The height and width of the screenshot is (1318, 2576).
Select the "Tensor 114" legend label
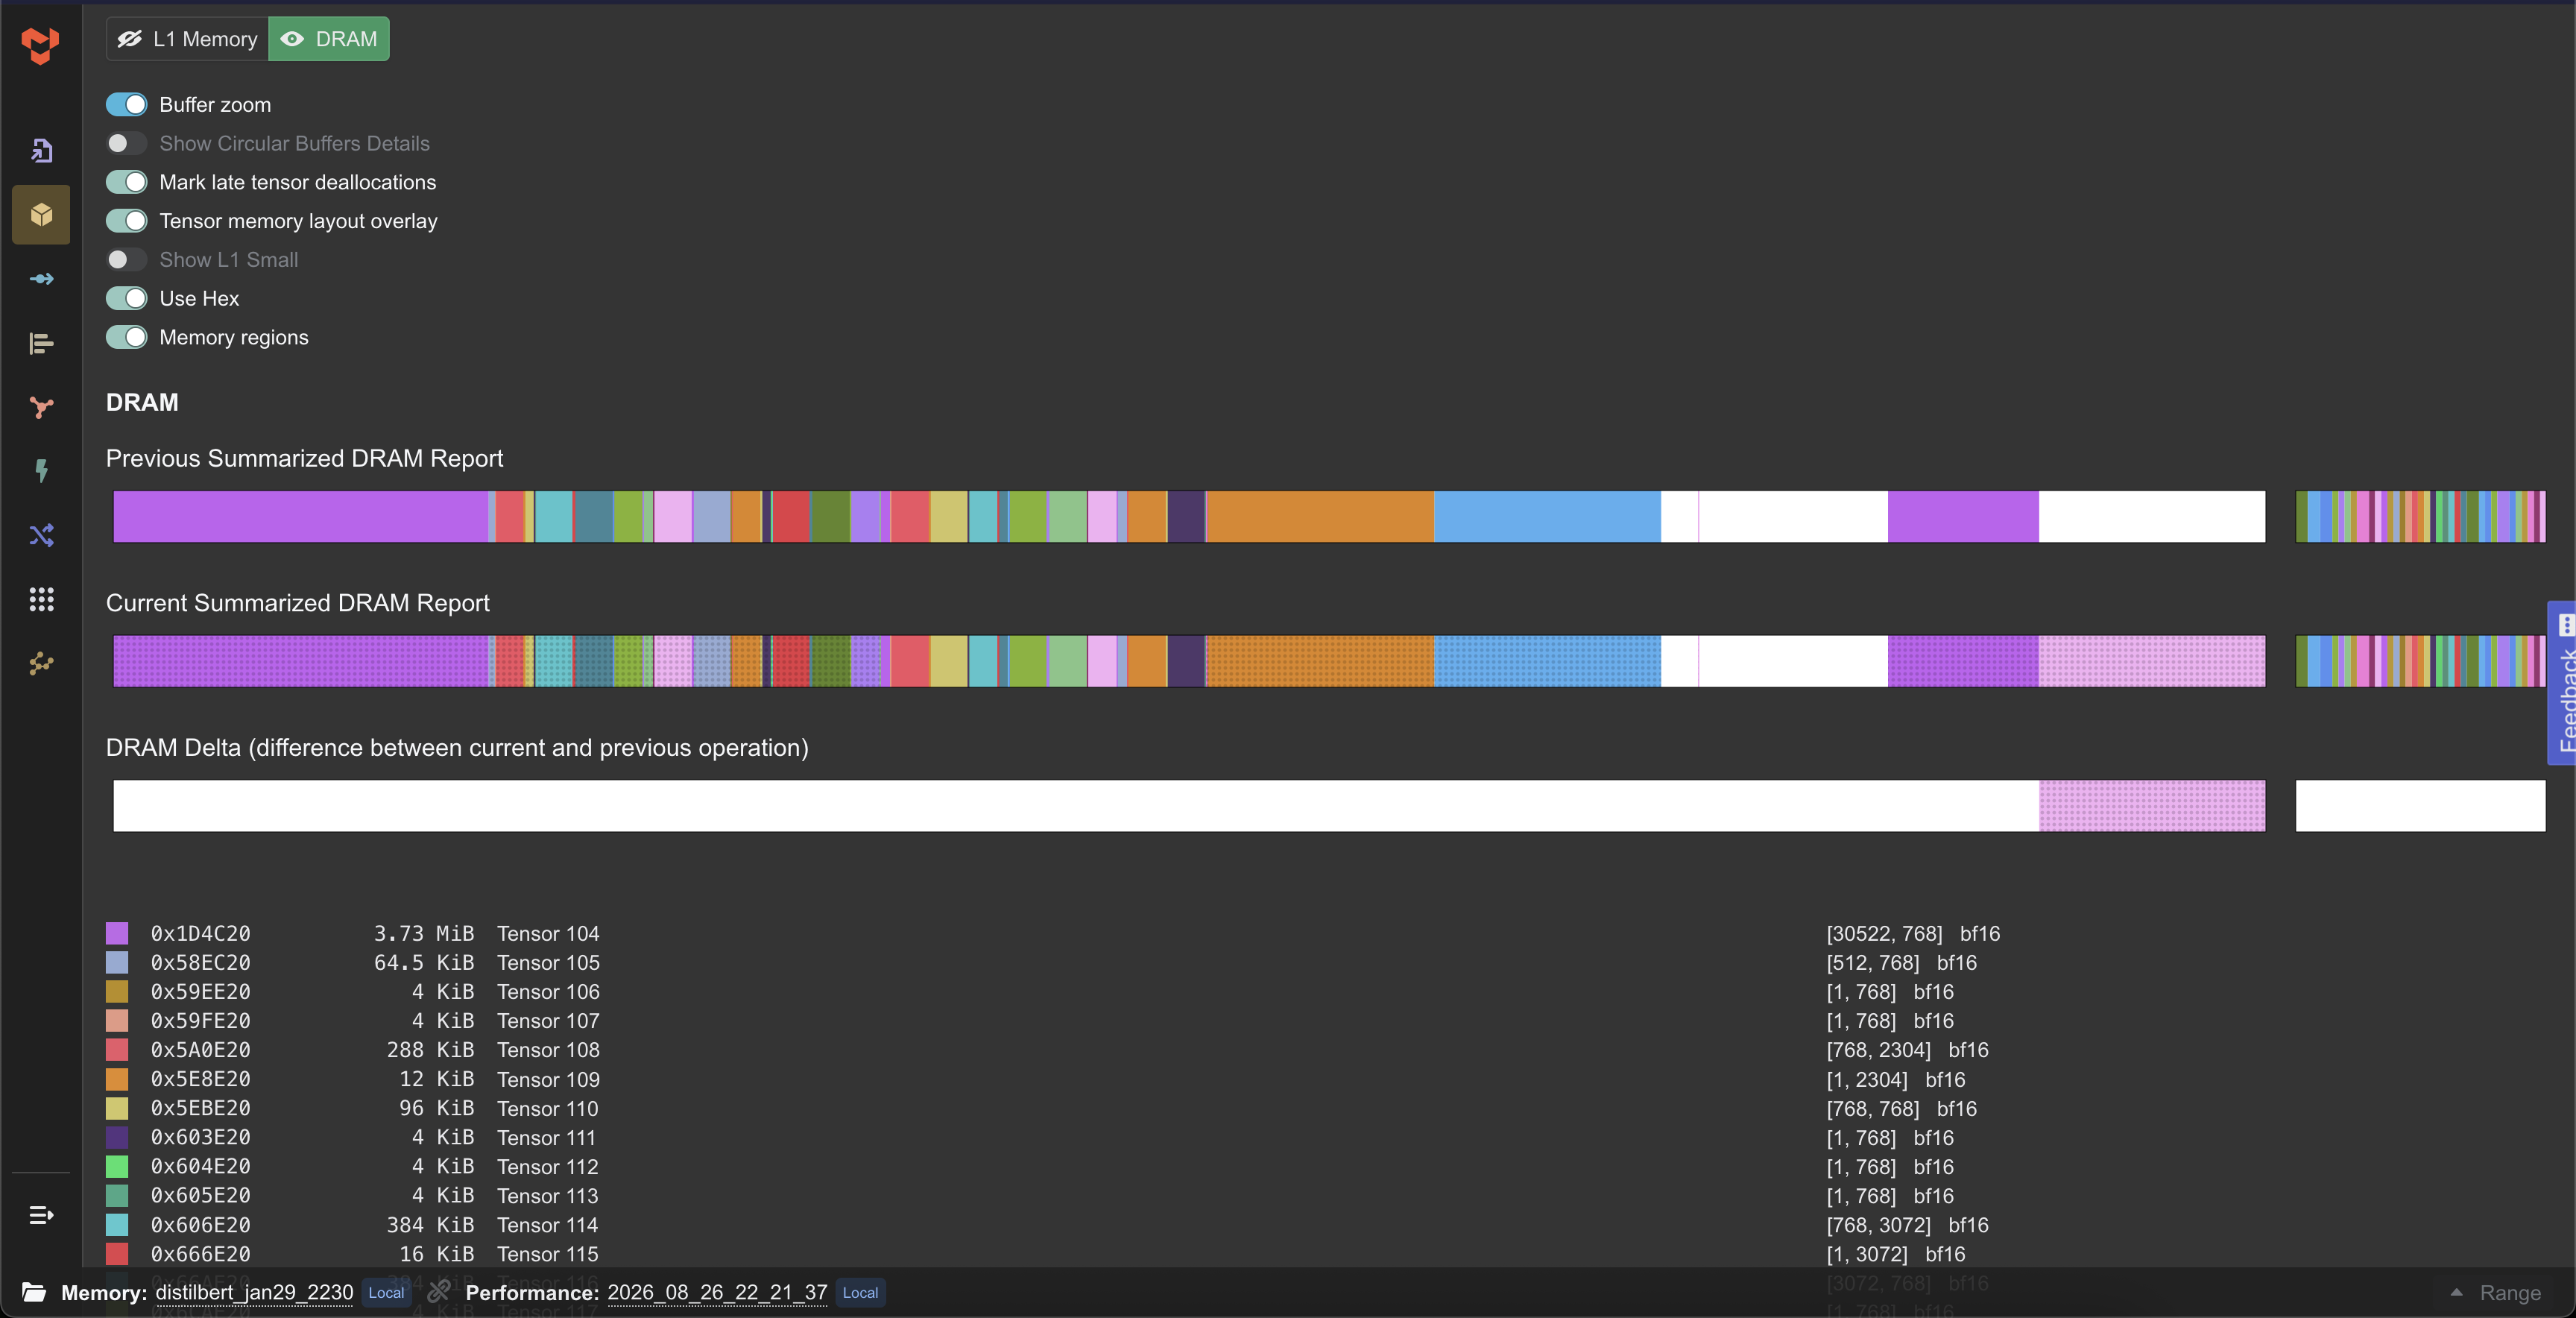[548, 1225]
